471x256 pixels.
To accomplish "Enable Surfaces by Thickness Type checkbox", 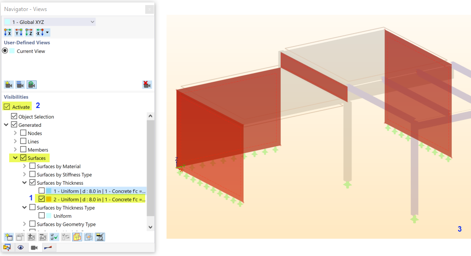I will pos(33,207).
